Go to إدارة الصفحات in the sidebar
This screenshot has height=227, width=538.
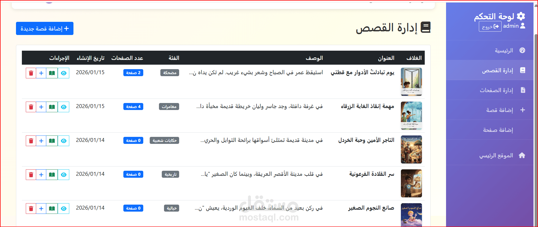click(490, 90)
